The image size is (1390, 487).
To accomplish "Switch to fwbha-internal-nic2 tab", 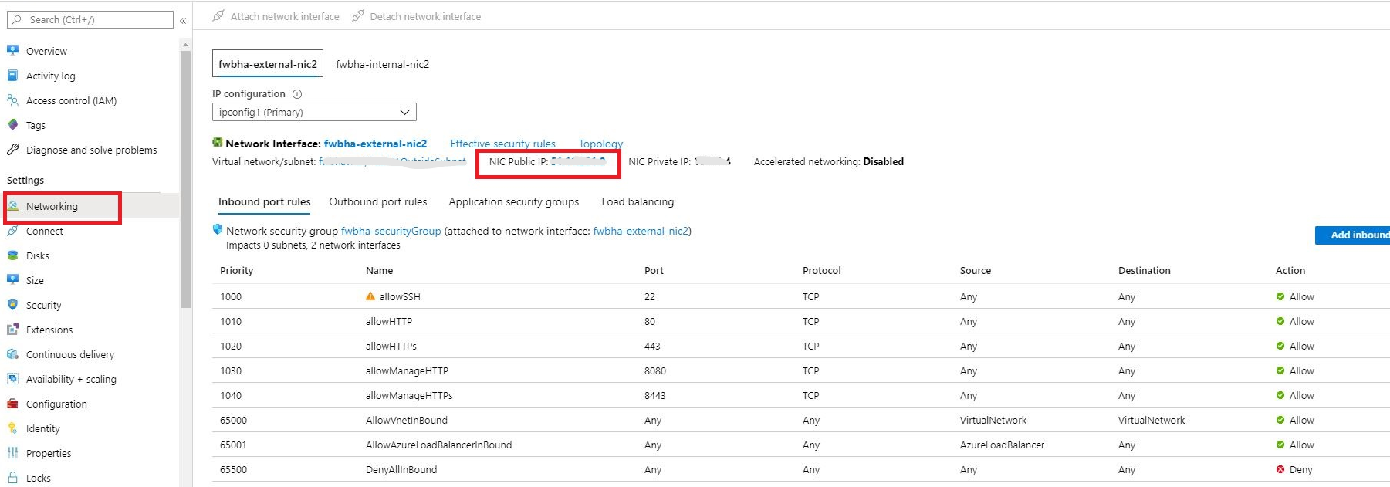I will click(382, 64).
